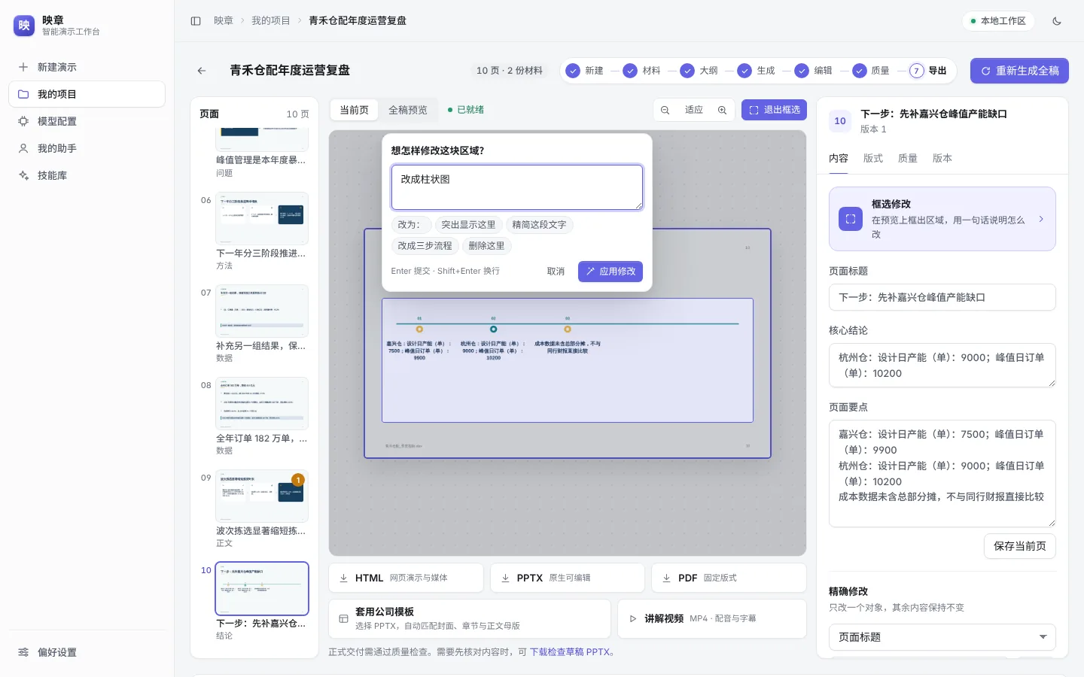Click the 新建演示 plus icon
Screen dimensions: 1084x677
coord(23,67)
